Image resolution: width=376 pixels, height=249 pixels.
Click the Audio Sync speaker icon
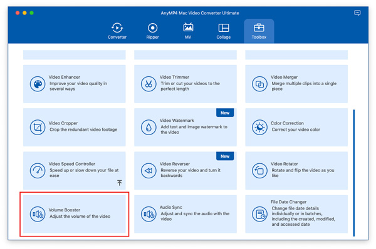click(149, 214)
